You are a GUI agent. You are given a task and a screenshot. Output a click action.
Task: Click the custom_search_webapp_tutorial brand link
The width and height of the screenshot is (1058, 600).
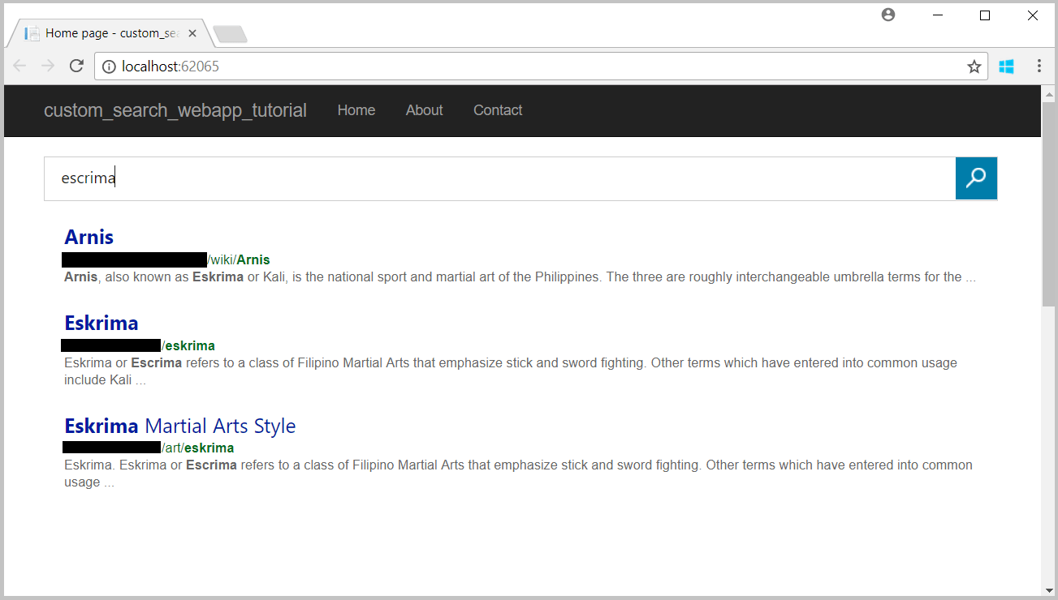(x=175, y=110)
